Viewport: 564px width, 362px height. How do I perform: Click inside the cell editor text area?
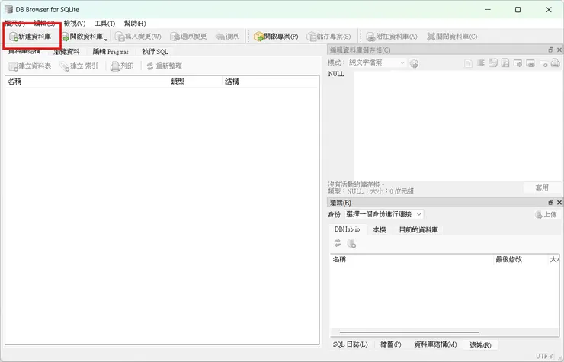pyautogui.click(x=457, y=125)
